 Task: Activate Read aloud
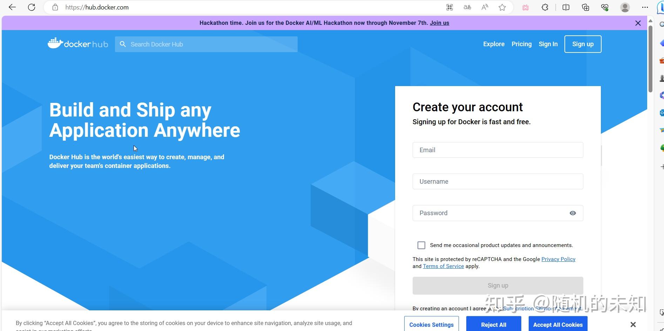click(x=484, y=7)
